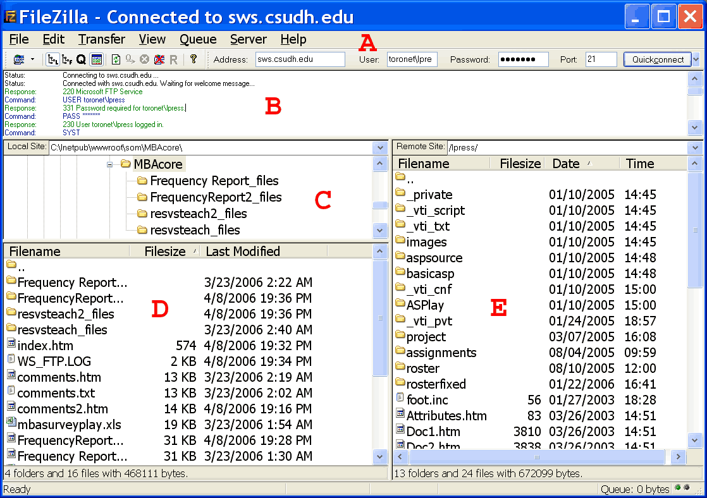Open the Help menu
The height and width of the screenshot is (498, 707).
(293, 39)
